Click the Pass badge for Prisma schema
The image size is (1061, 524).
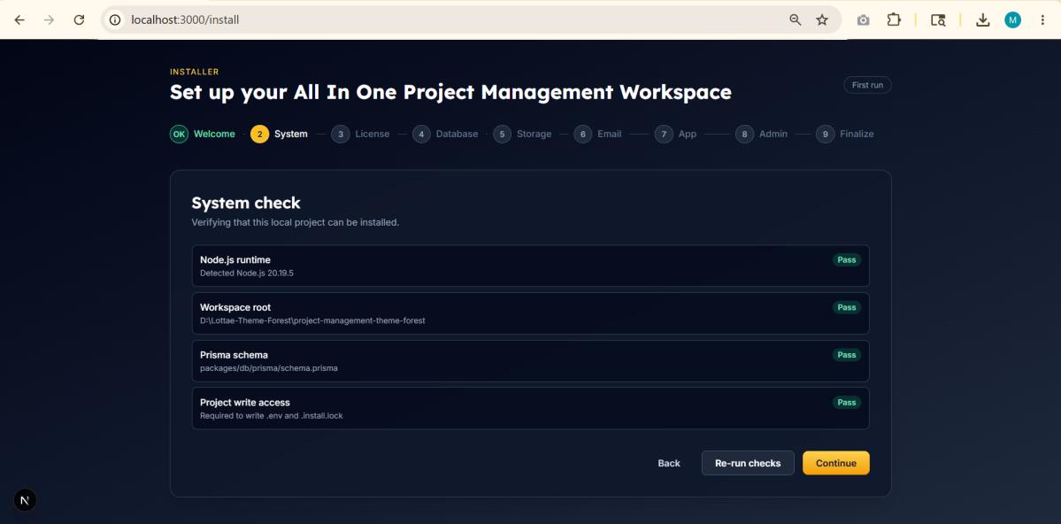[847, 355]
